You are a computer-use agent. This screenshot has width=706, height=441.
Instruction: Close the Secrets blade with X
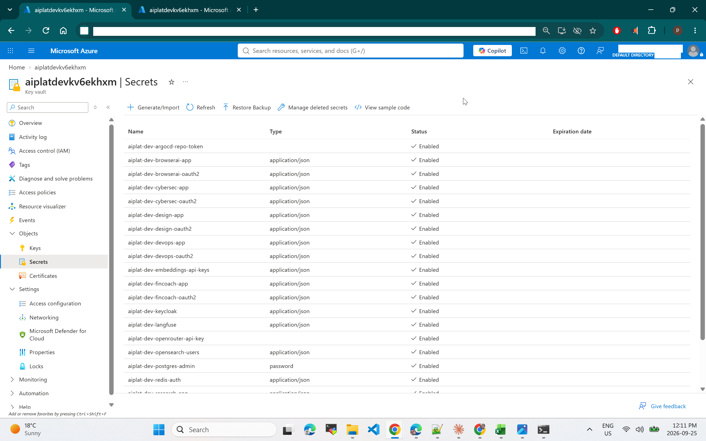[x=690, y=82]
